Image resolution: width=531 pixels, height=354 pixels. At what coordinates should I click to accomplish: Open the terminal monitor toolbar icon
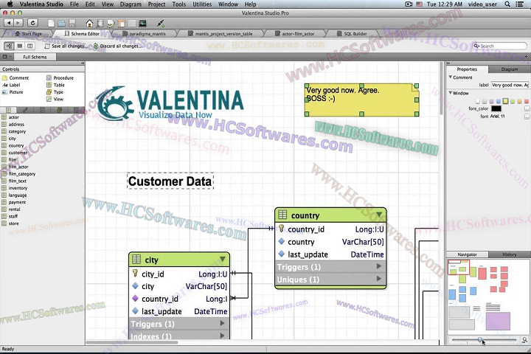pos(142,23)
